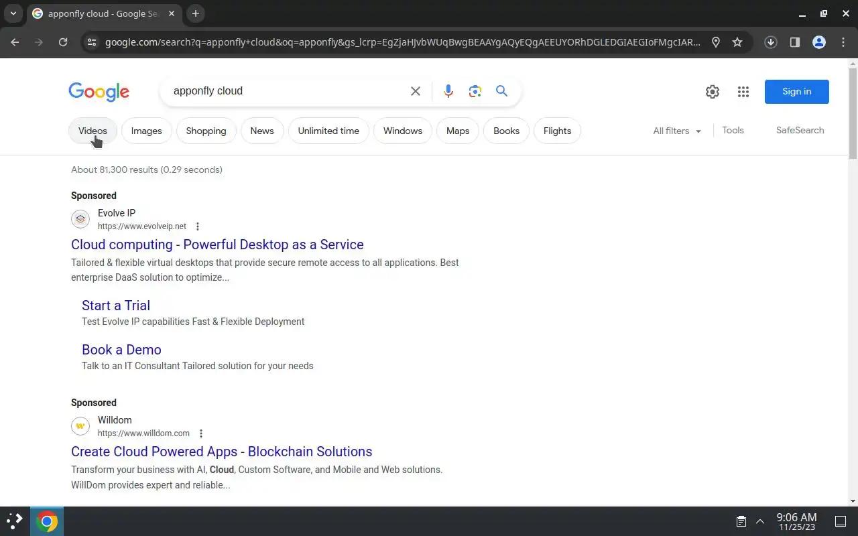The width and height of the screenshot is (858, 536).
Task: Open the tab search dropdown arrow
Action: point(13,13)
